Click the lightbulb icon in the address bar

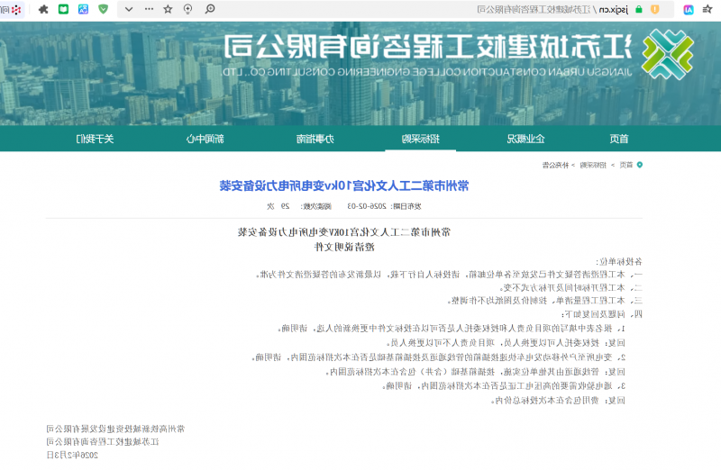tap(187, 9)
